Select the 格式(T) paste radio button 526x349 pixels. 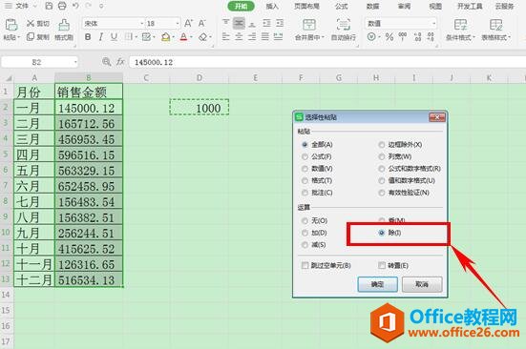click(305, 180)
